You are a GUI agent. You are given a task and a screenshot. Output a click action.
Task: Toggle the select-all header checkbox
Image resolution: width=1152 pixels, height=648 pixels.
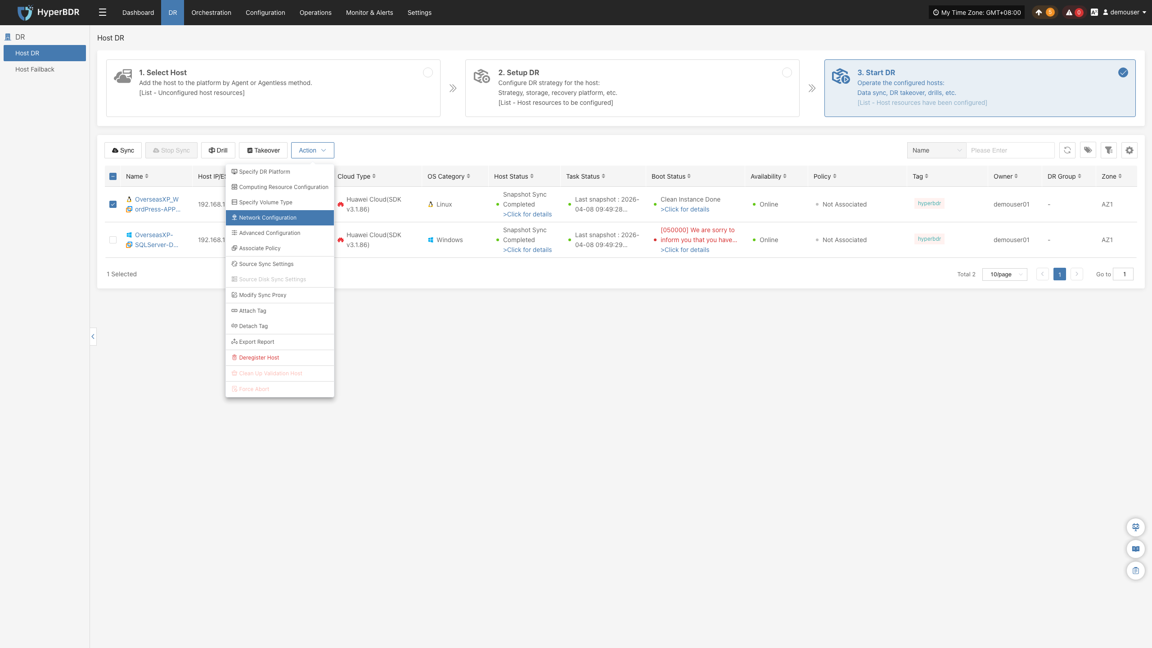(x=113, y=176)
